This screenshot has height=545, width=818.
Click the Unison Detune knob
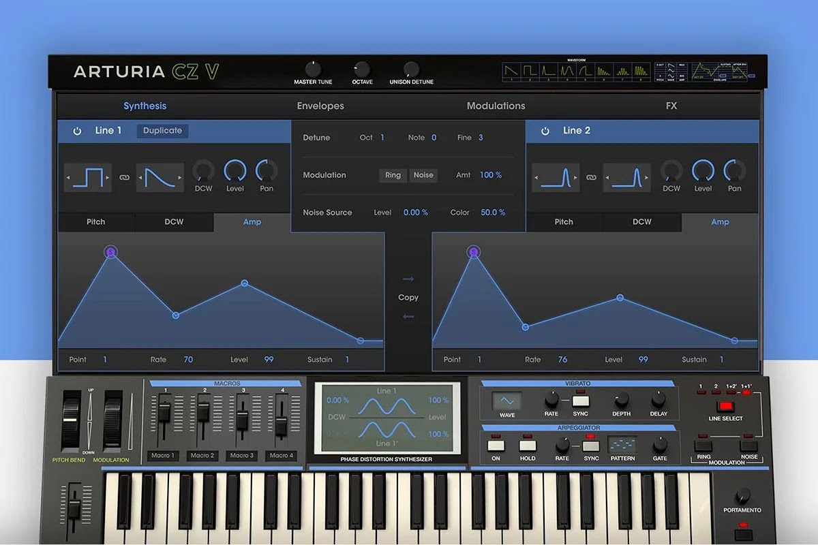411,69
